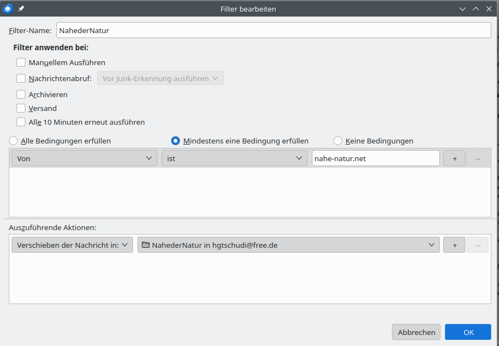The height and width of the screenshot is (346, 499).
Task: Click the folder icon of NahederNatur target
Action: tap(146, 245)
